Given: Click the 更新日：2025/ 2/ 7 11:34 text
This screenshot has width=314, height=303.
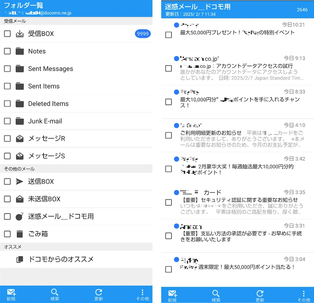Looking at the screenshot, I should point(191,14).
